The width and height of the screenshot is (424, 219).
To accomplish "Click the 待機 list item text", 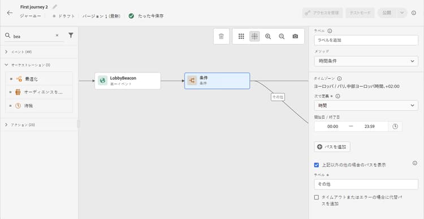I will coord(29,106).
